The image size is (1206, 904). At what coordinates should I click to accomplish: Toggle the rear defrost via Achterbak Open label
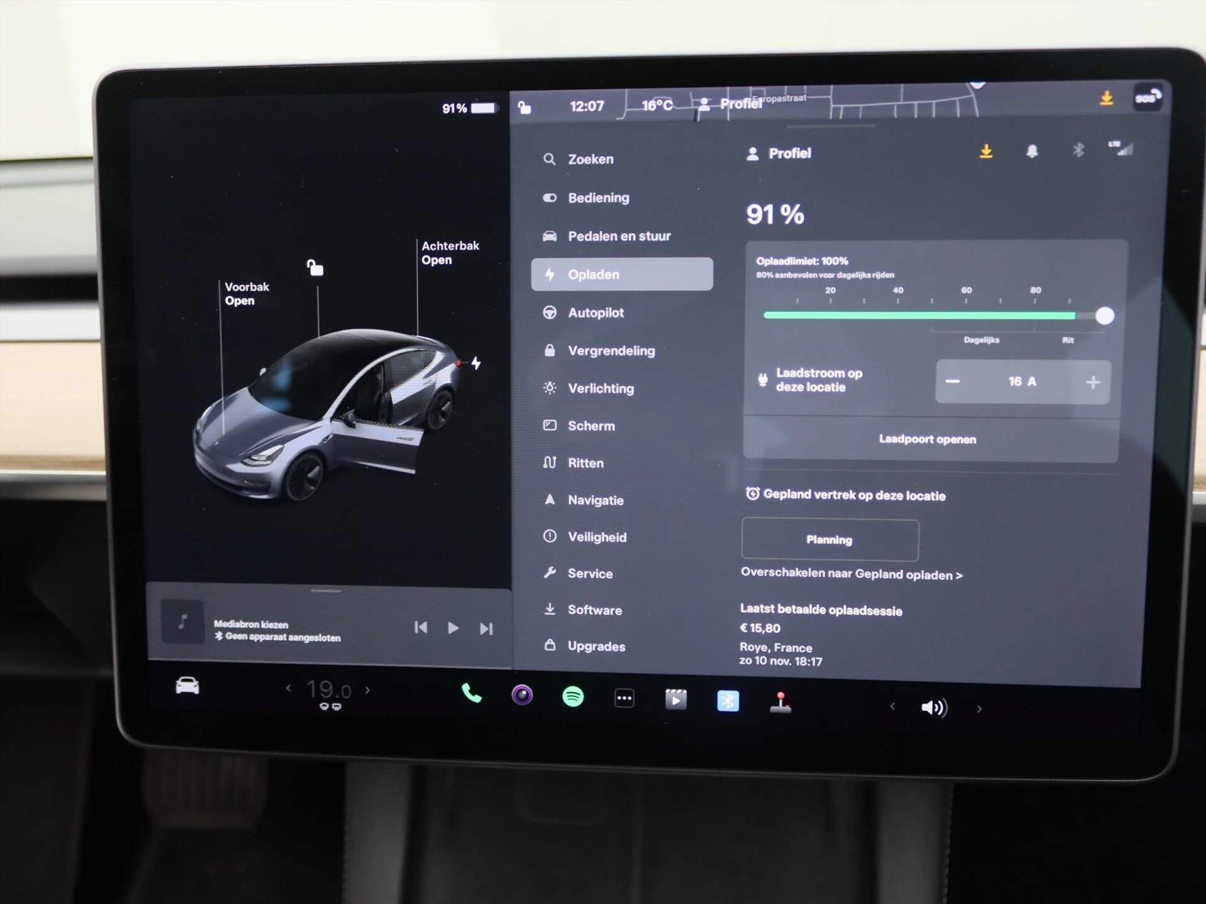tap(449, 253)
